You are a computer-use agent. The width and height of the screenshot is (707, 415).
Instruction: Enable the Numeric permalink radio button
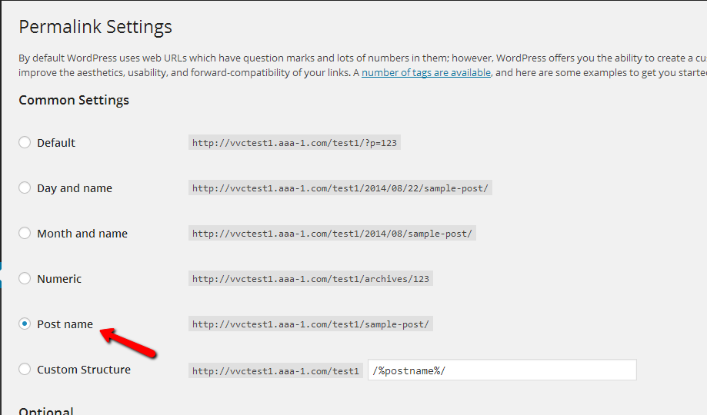pyautogui.click(x=25, y=278)
